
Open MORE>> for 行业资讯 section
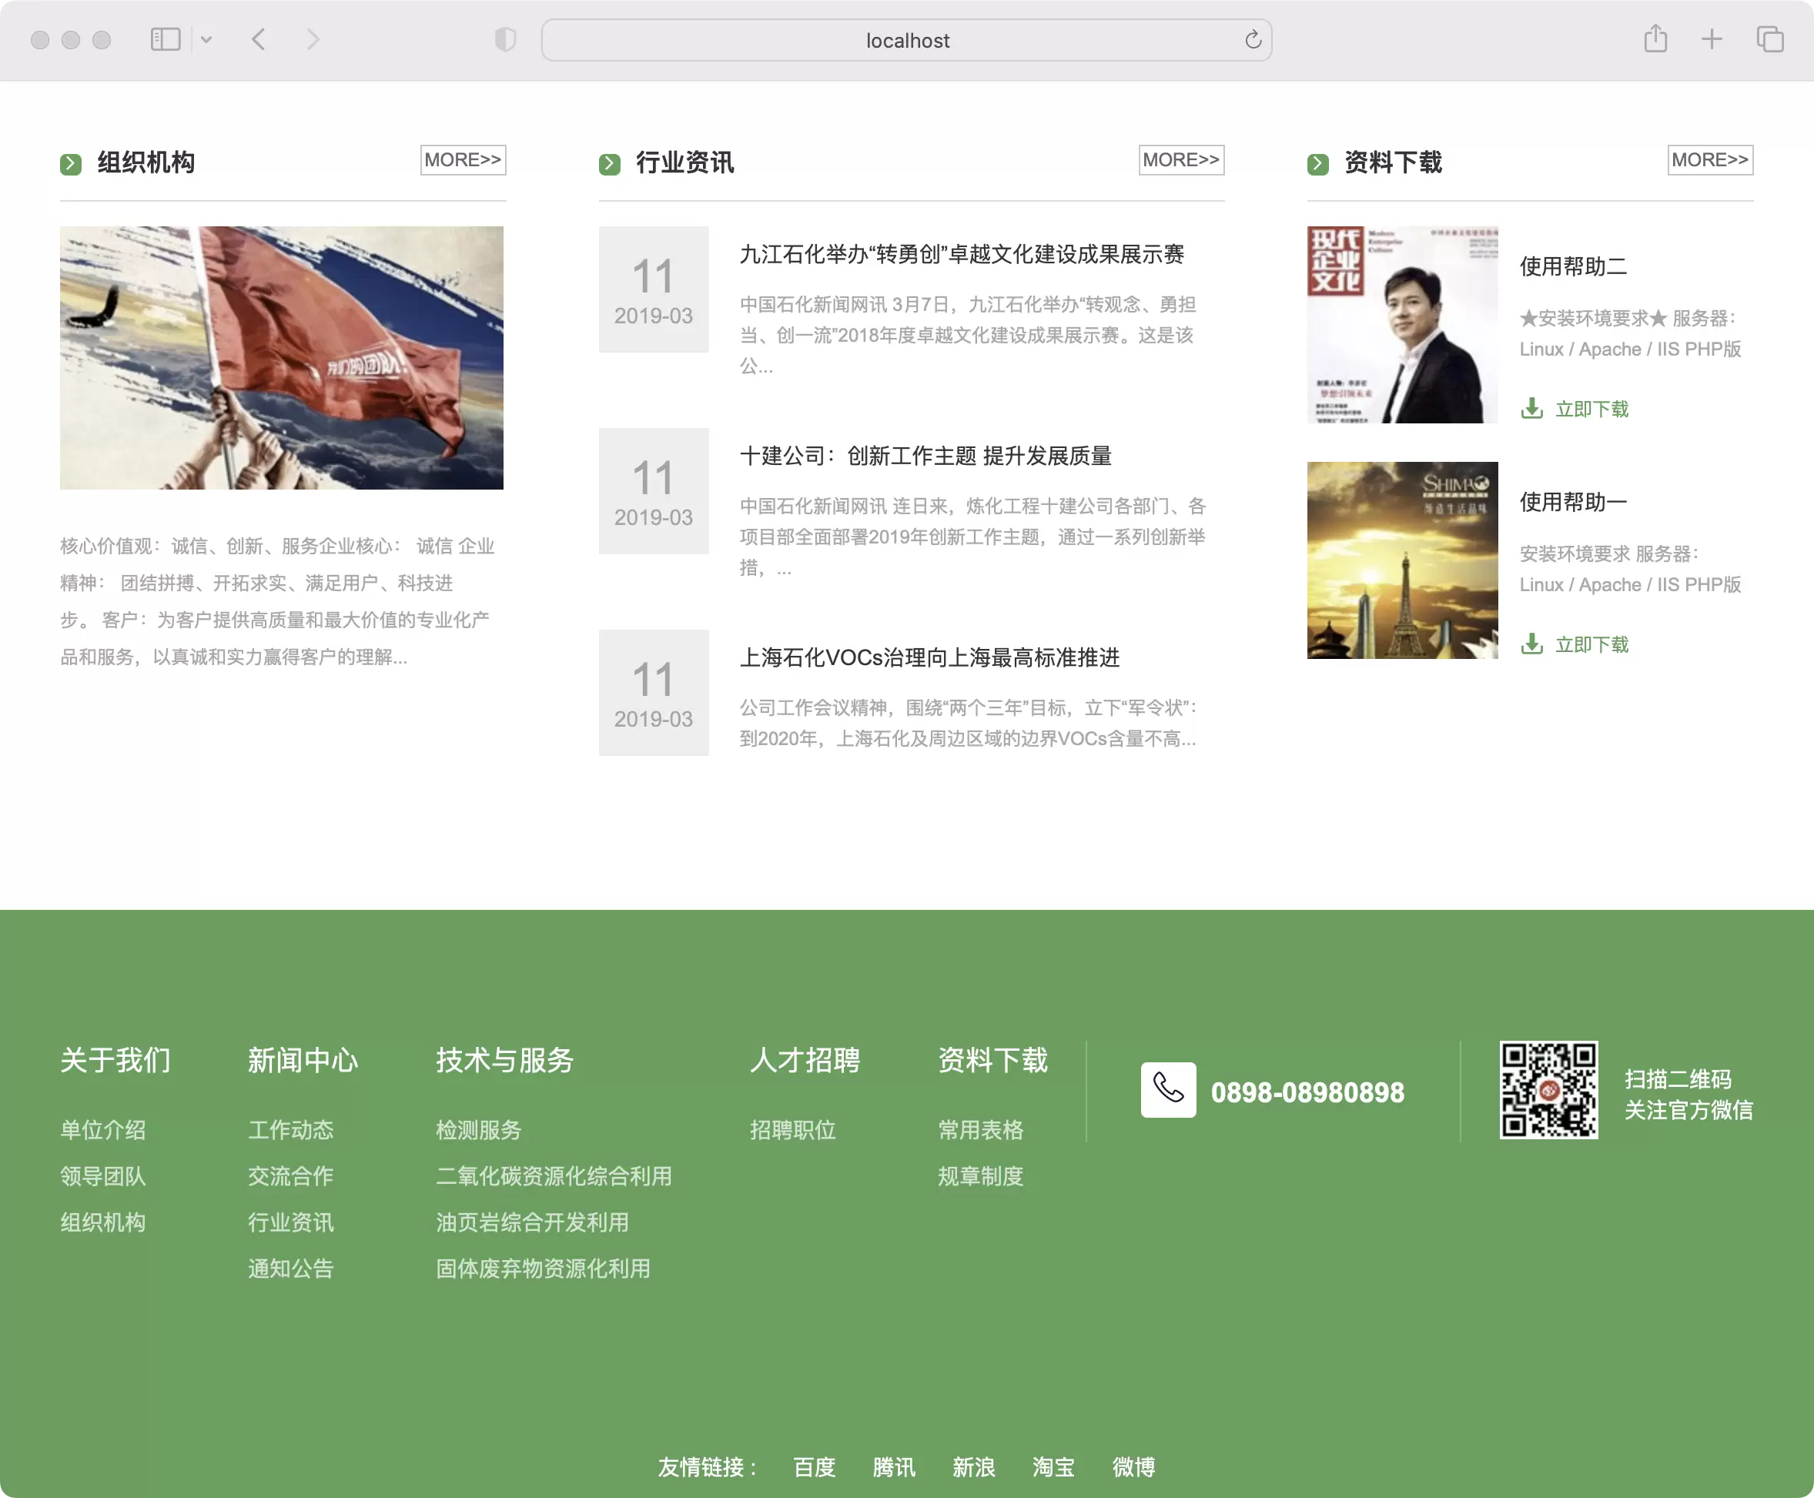point(1181,160)
